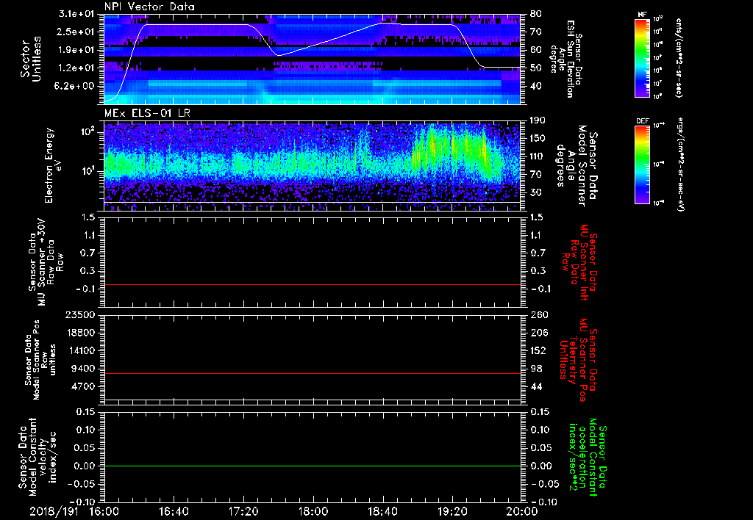The image size is (753, 520).
Task: Click the red MU Scanner Pos Telemetry label
Action: (x=579, y=361)
